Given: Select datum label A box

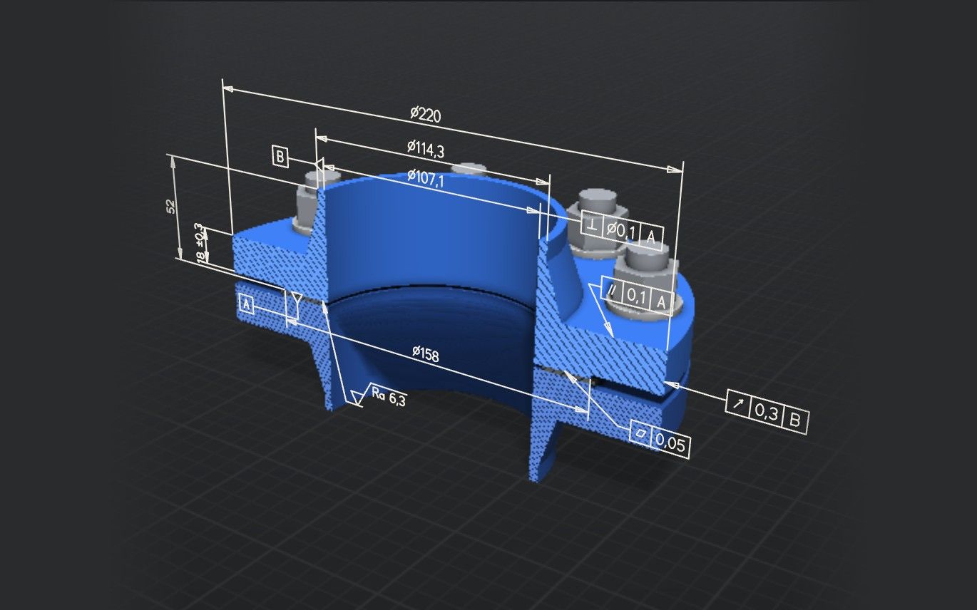Looking at the screenshot, I should 246,306.
